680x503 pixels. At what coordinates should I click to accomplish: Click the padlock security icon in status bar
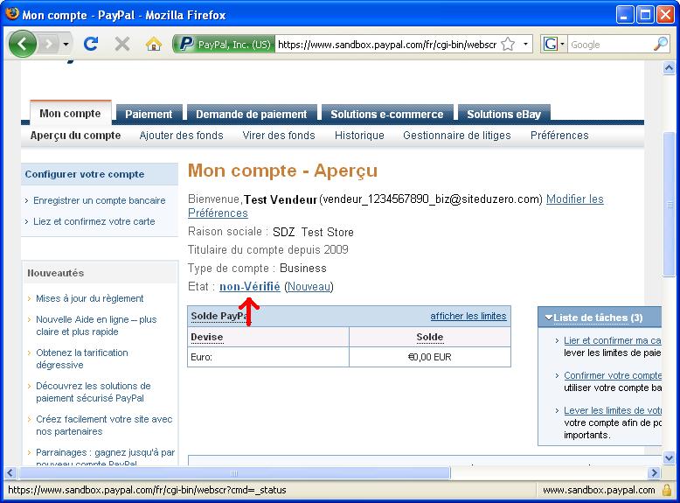click(667, 490)
